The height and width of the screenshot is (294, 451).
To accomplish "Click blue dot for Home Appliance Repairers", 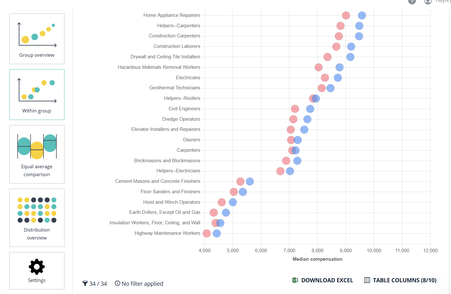I will [362, 16].
